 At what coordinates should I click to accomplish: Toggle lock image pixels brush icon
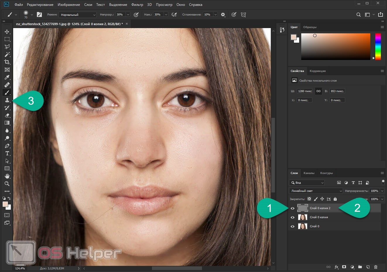[x=316, y=199]
